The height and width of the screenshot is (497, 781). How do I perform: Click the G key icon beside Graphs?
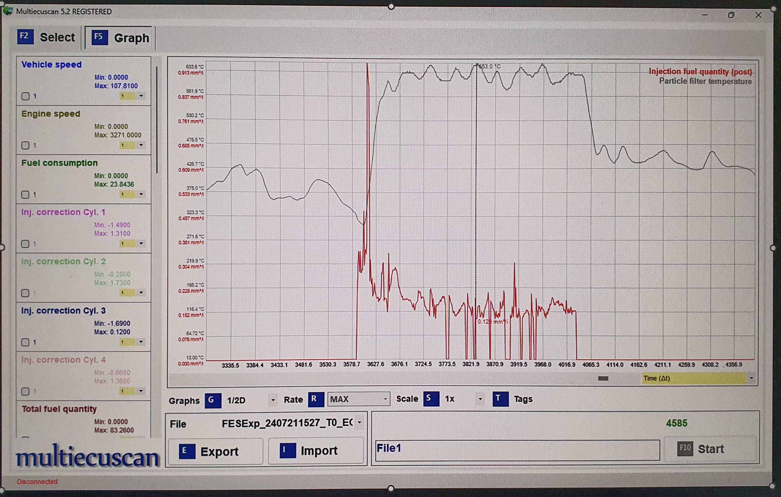(213, 400)
